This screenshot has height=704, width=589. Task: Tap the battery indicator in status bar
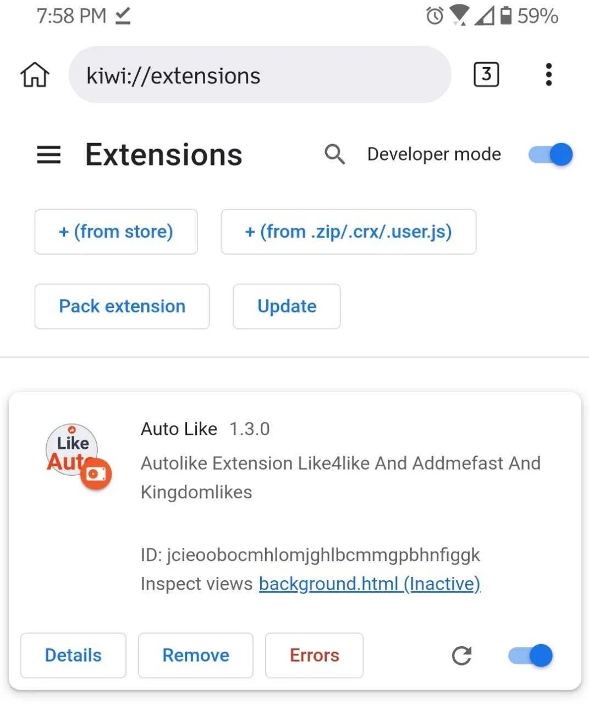[505, 15]
